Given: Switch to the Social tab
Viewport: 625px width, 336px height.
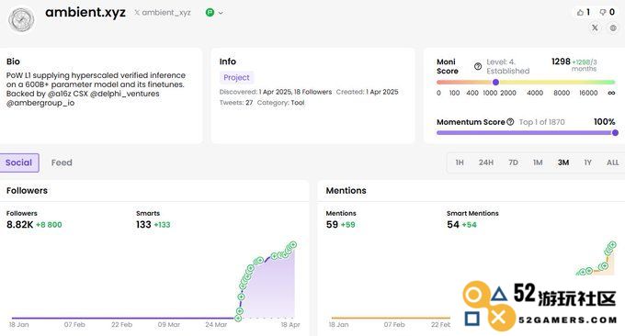Looking at the screenshot, I should coord(18,162).
